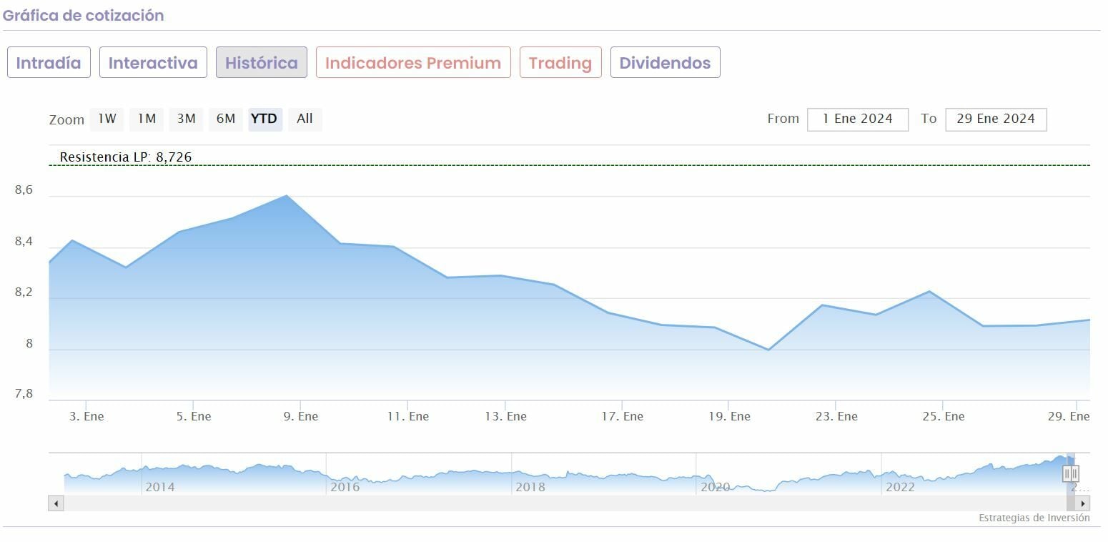Zoom the chart to 3M

(186, 119)
